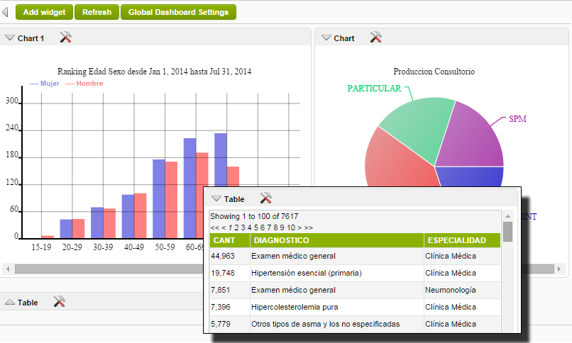
Task: Jump to last page with >> link
Action: click(308, 227)
